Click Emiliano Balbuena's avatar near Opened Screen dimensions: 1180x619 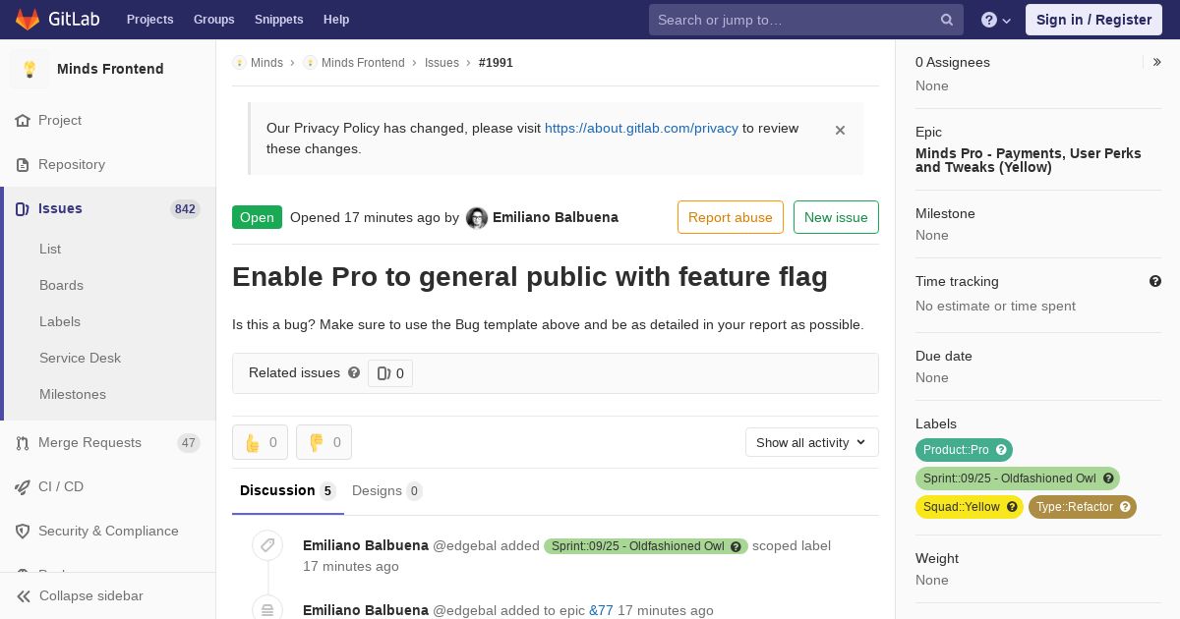(477, 218)
